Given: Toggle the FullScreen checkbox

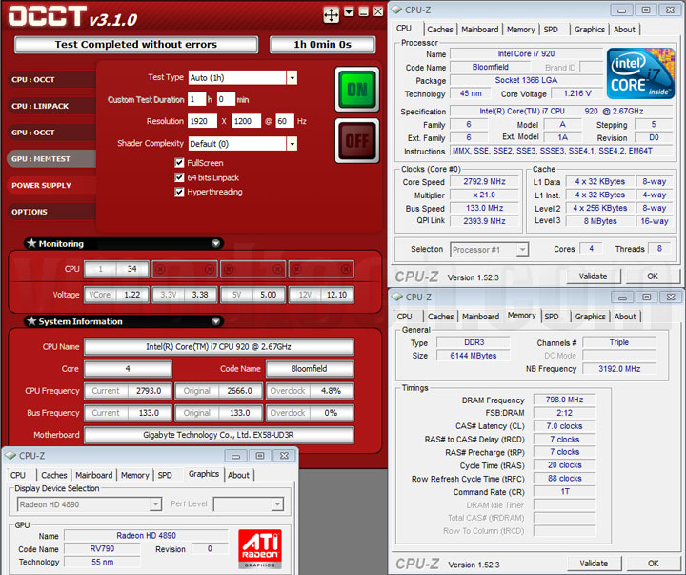Looking at the screenshot, I should tap(179, 163).
